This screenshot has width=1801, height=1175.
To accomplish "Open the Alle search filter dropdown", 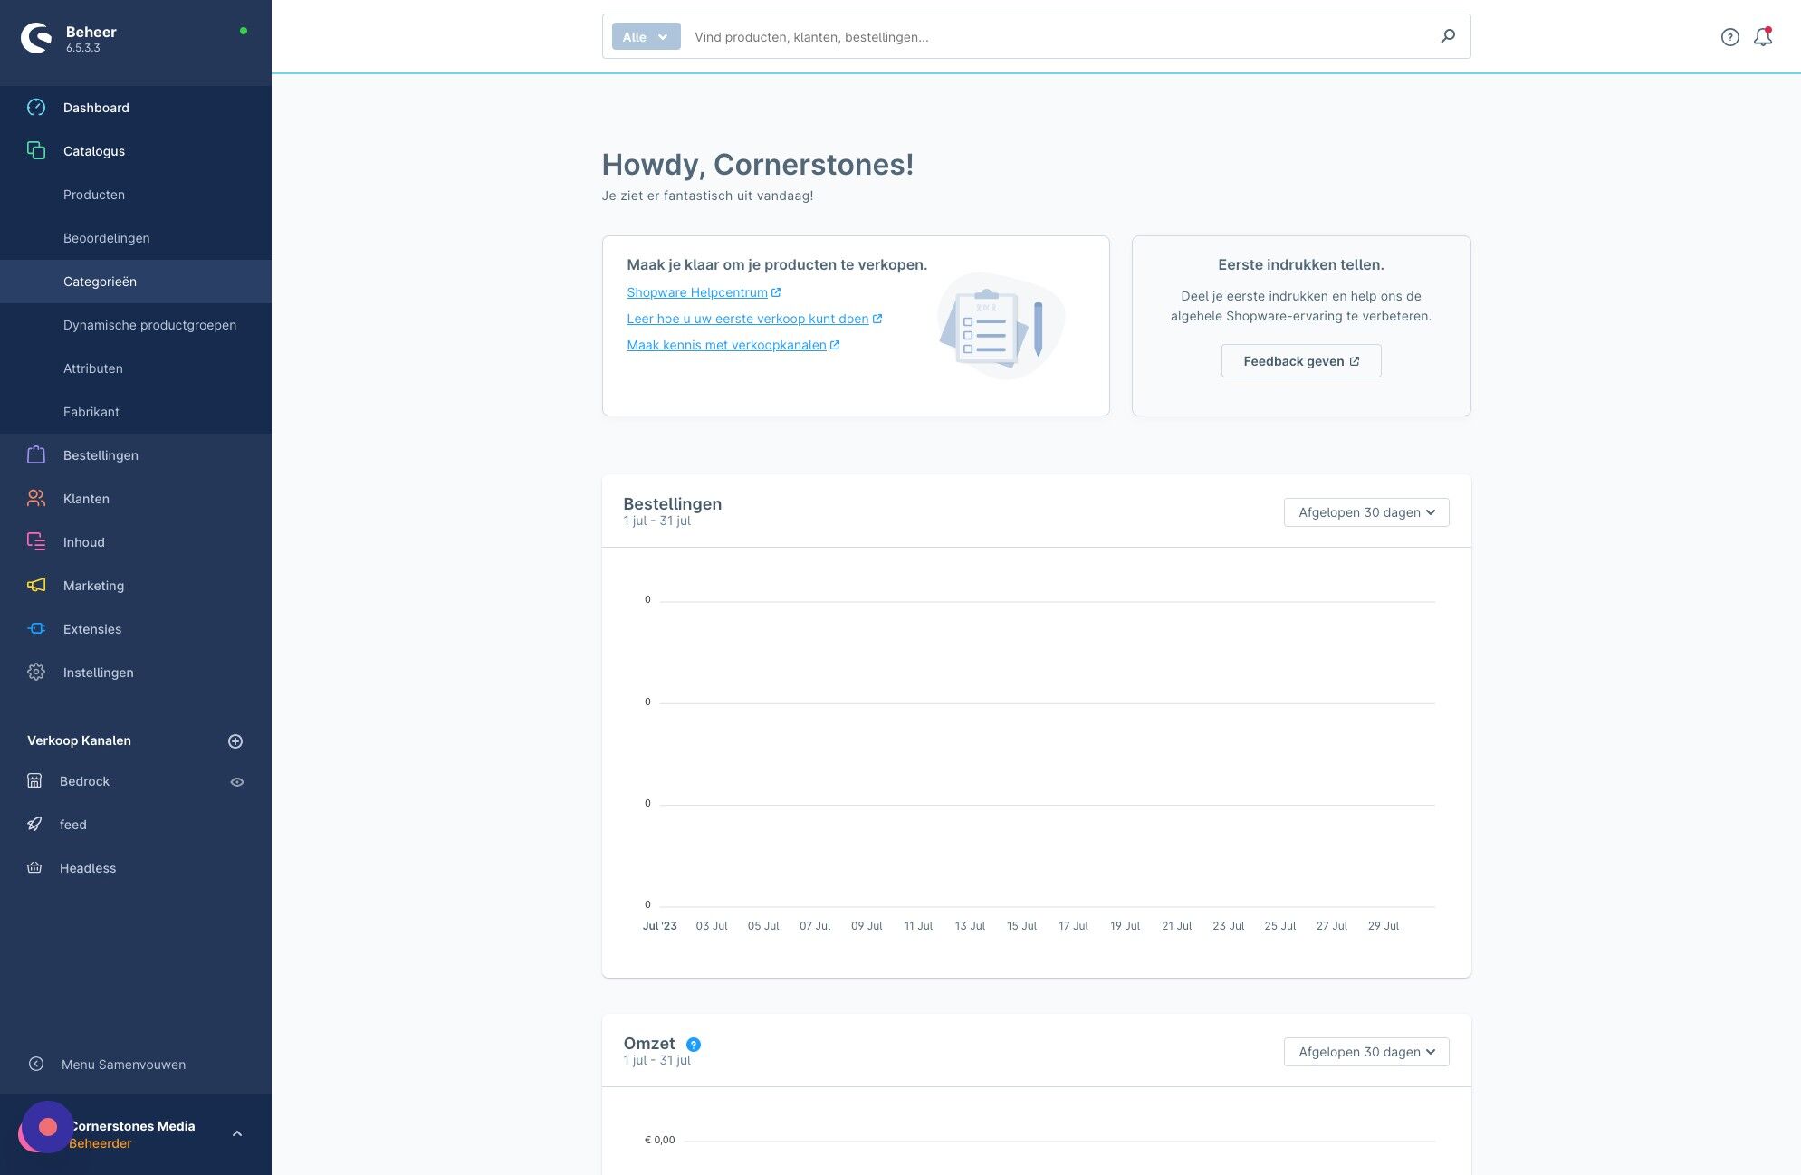I will click(646, 37).
